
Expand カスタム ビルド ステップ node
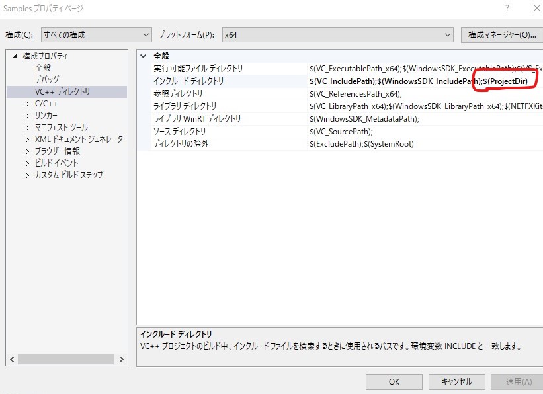point(27,175)
